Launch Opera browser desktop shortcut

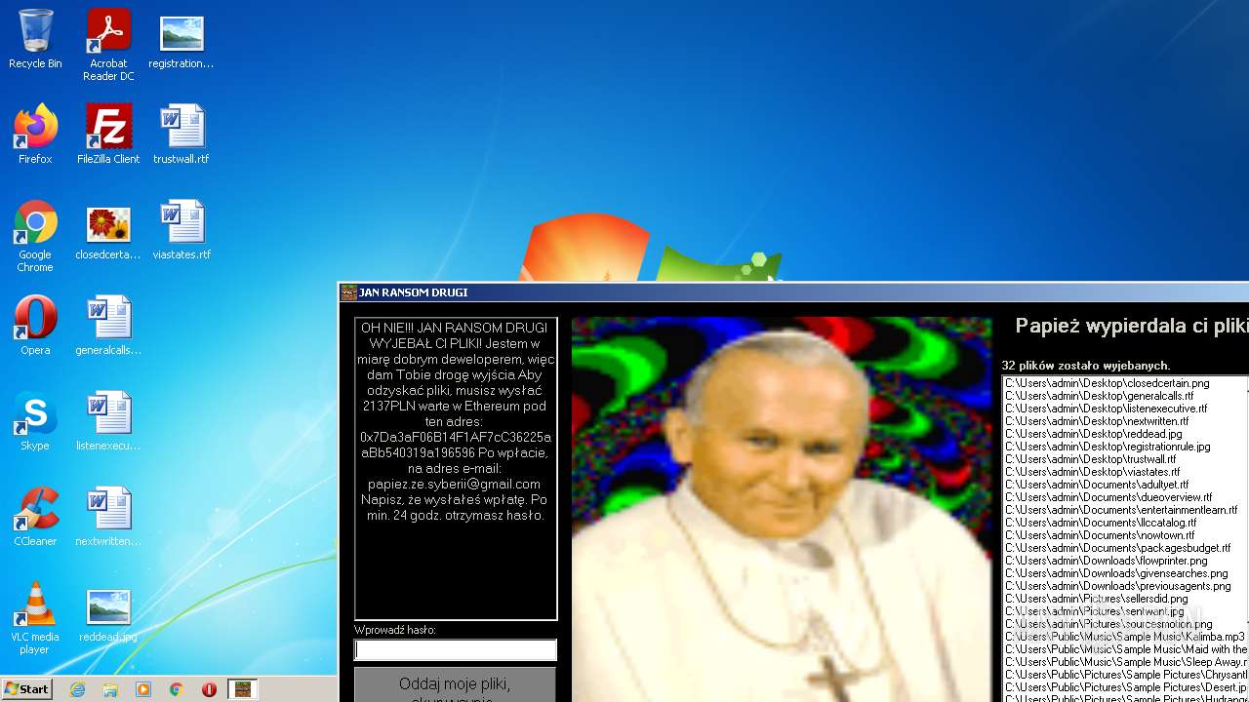(35, 326)
